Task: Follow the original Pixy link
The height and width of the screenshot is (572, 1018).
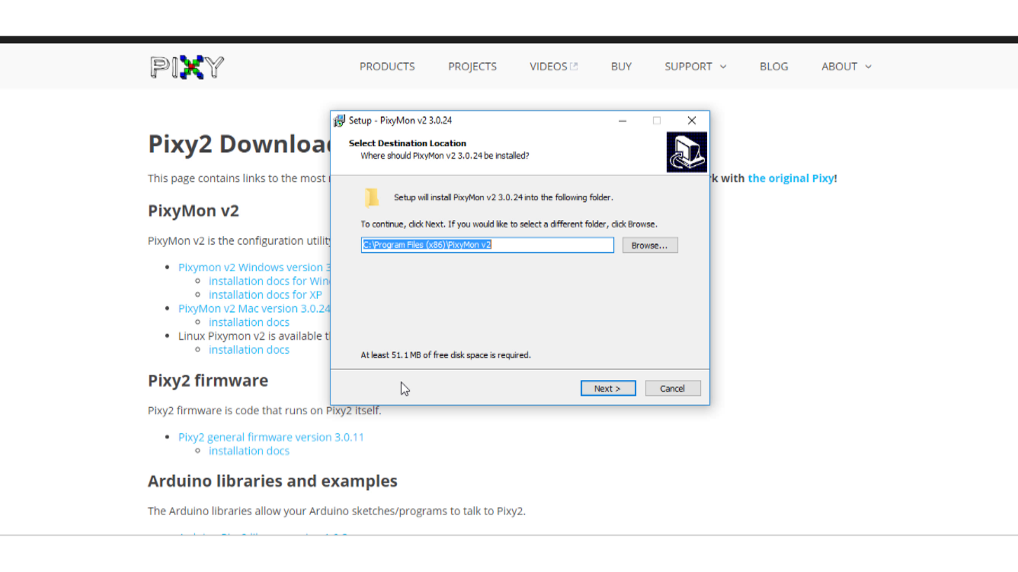Action: tap(791, 178)
